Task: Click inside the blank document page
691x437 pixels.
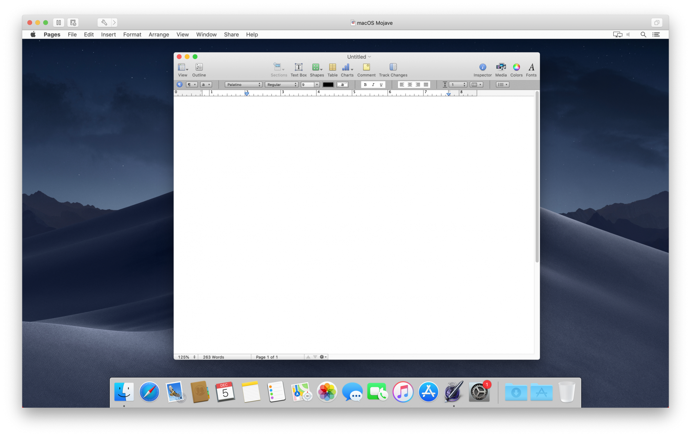Action: coord(354,224)
